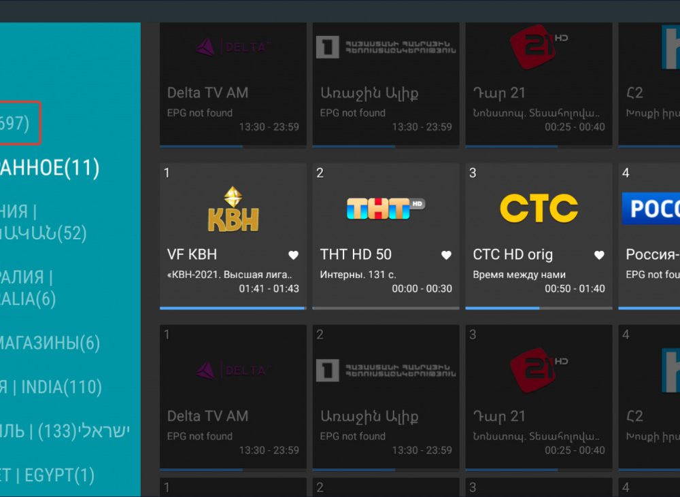The image size is (680, 497).
Task: Click the yellow CTC channel logo
Action: point(539,208)
